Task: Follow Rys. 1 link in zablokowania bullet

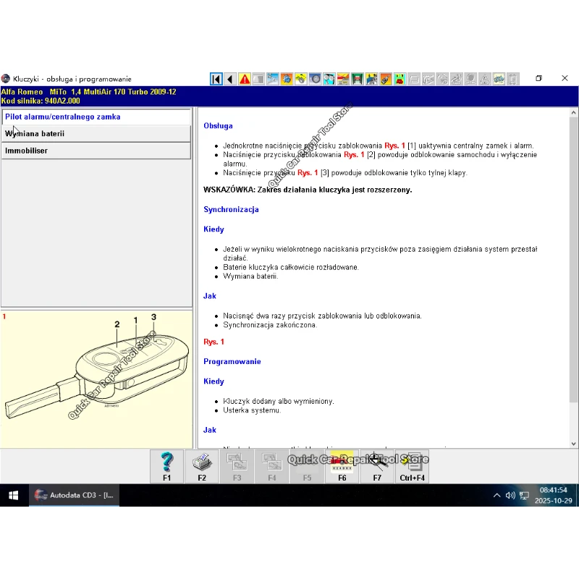Action: (394, 145)
